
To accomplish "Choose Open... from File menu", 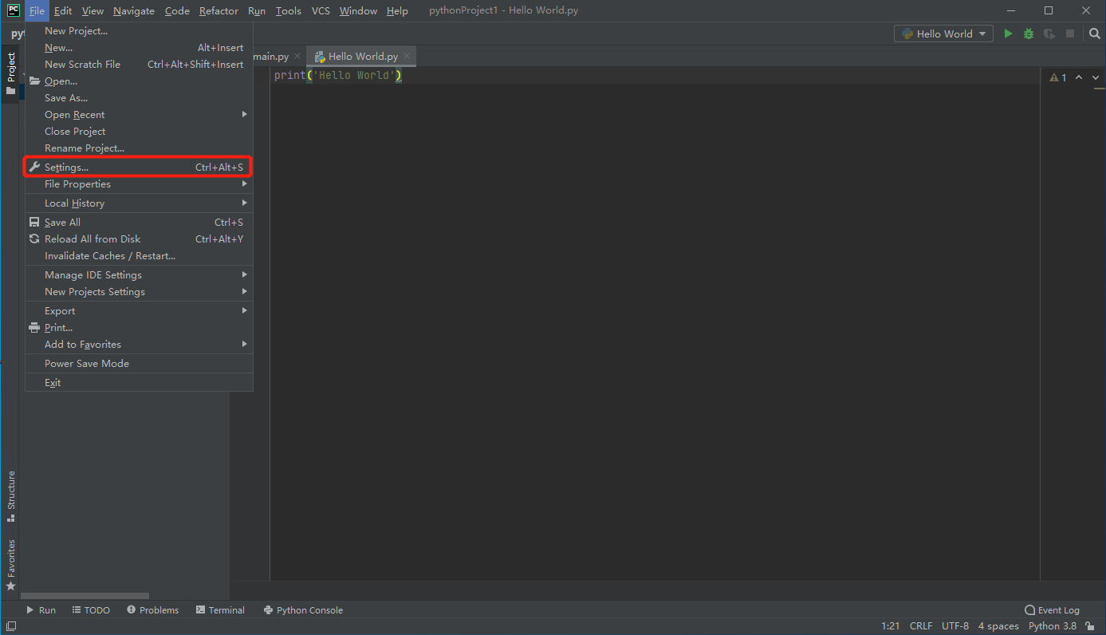I will pyautogui.click(x=139, y=81).
